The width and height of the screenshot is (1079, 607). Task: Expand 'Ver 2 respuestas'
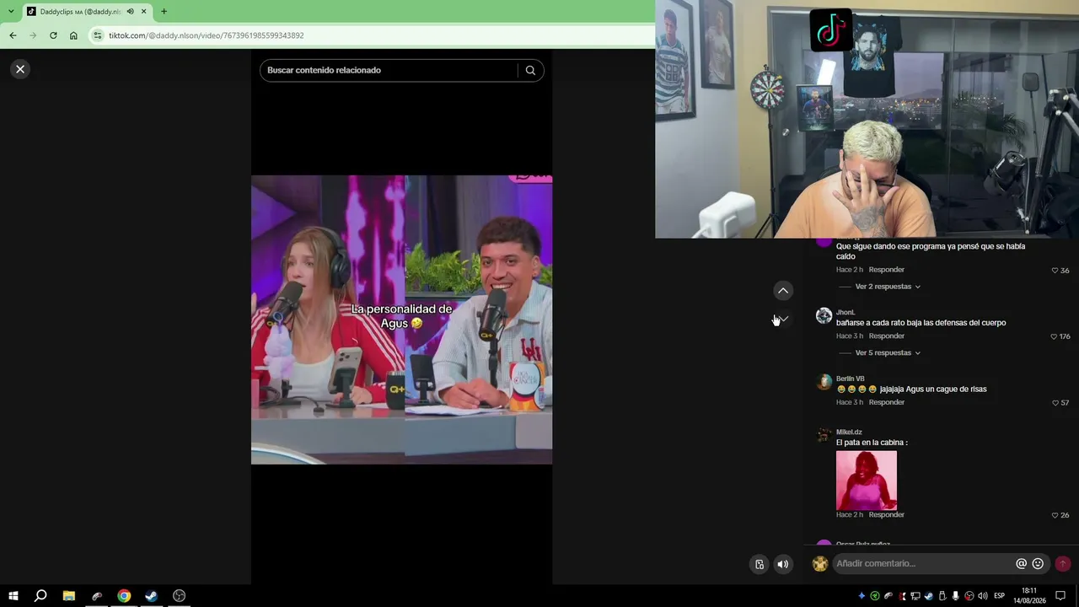pyautogui.click(x=888, y=287)
